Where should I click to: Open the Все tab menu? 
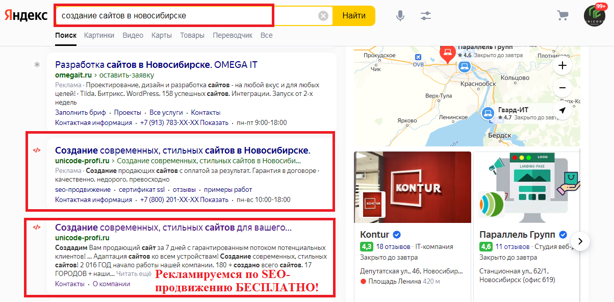[266, 35]
